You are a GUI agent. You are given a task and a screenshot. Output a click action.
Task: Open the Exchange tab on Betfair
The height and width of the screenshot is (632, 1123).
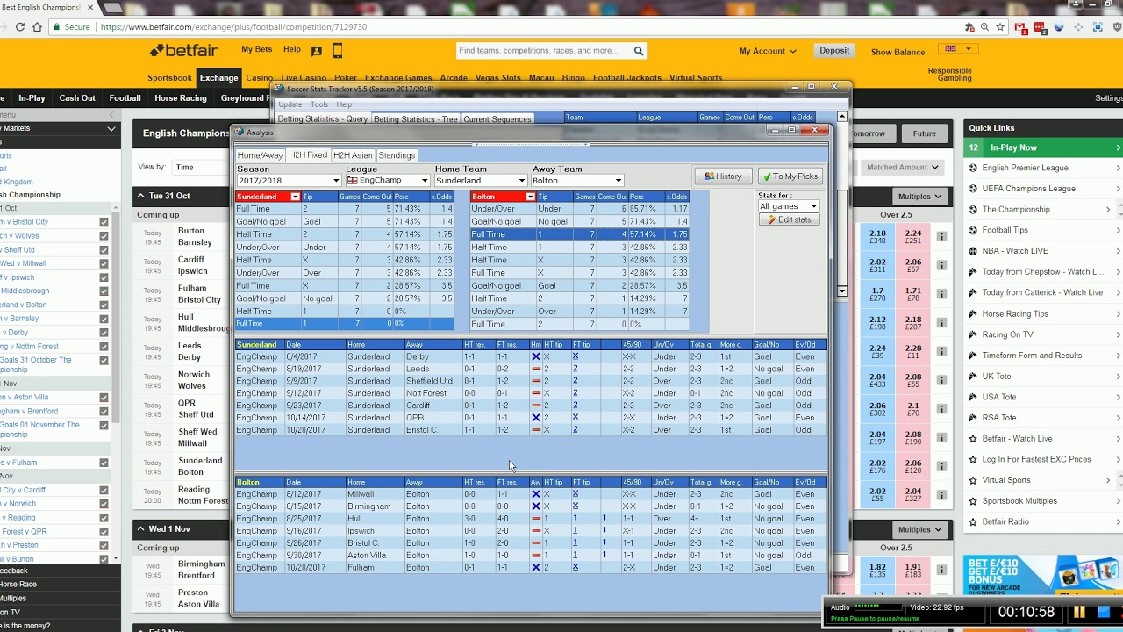pos(218,77)
